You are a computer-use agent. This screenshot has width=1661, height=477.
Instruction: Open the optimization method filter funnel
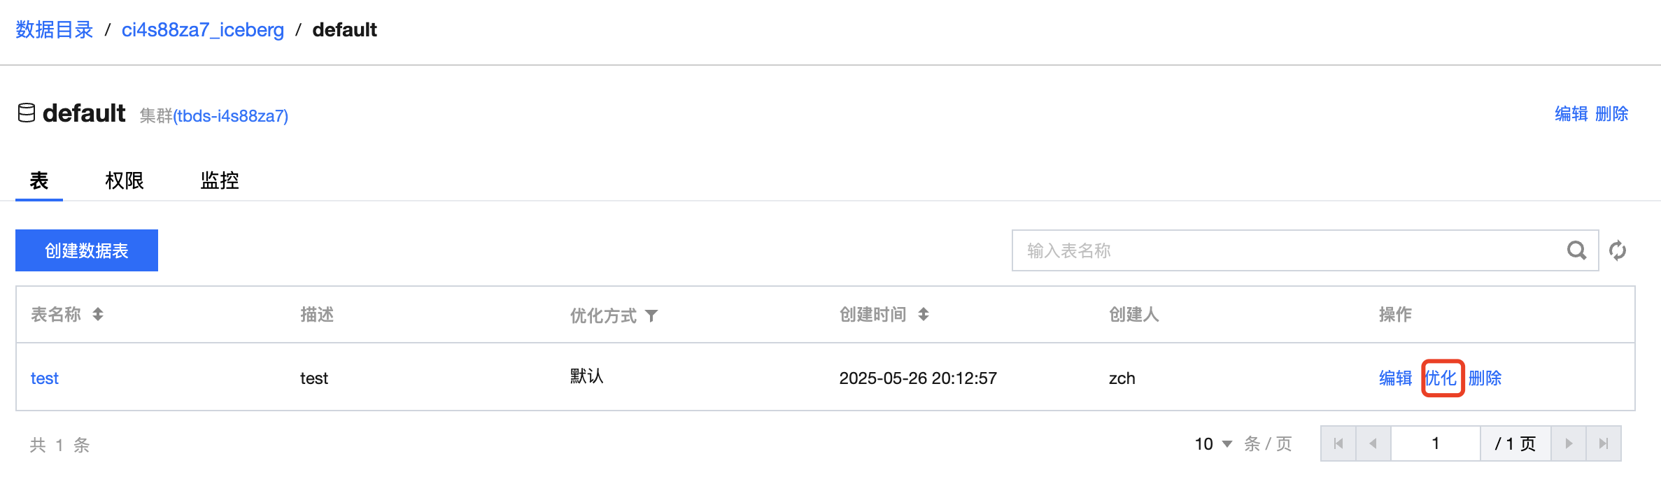tap(651, 316)
